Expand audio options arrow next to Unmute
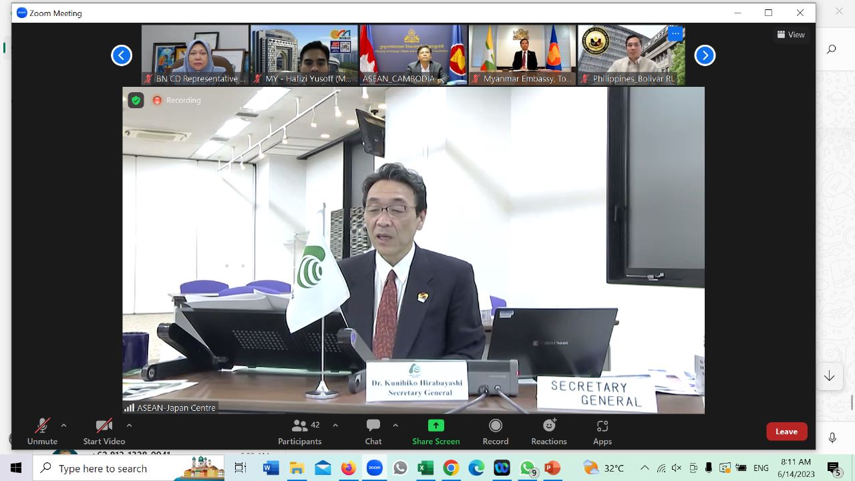This screenshot has width=855, height=481. (x=63, y=425)
